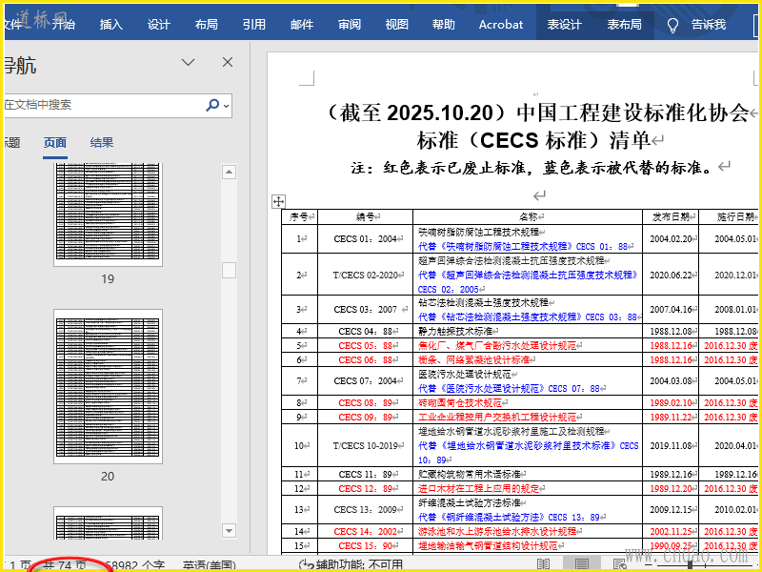
Task: Click red cell CECS 05：88
Action: [366, 345]
